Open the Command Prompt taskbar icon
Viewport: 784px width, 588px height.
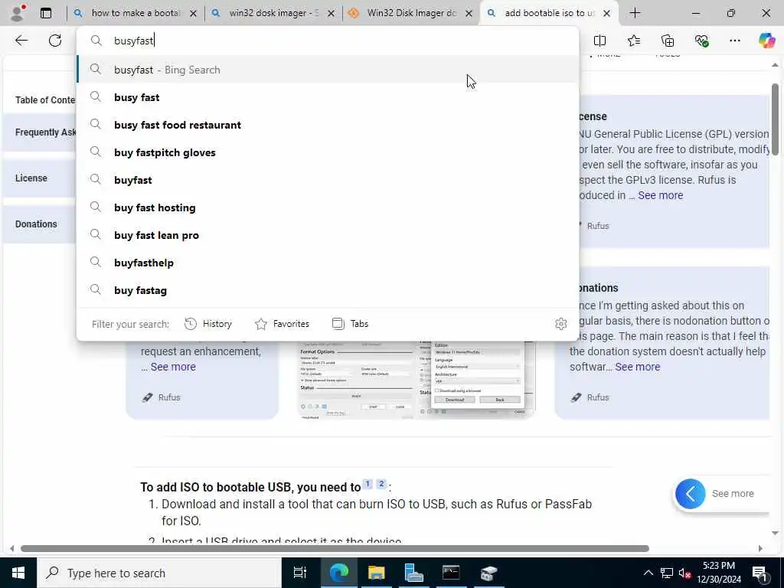(x=451, y=573)
